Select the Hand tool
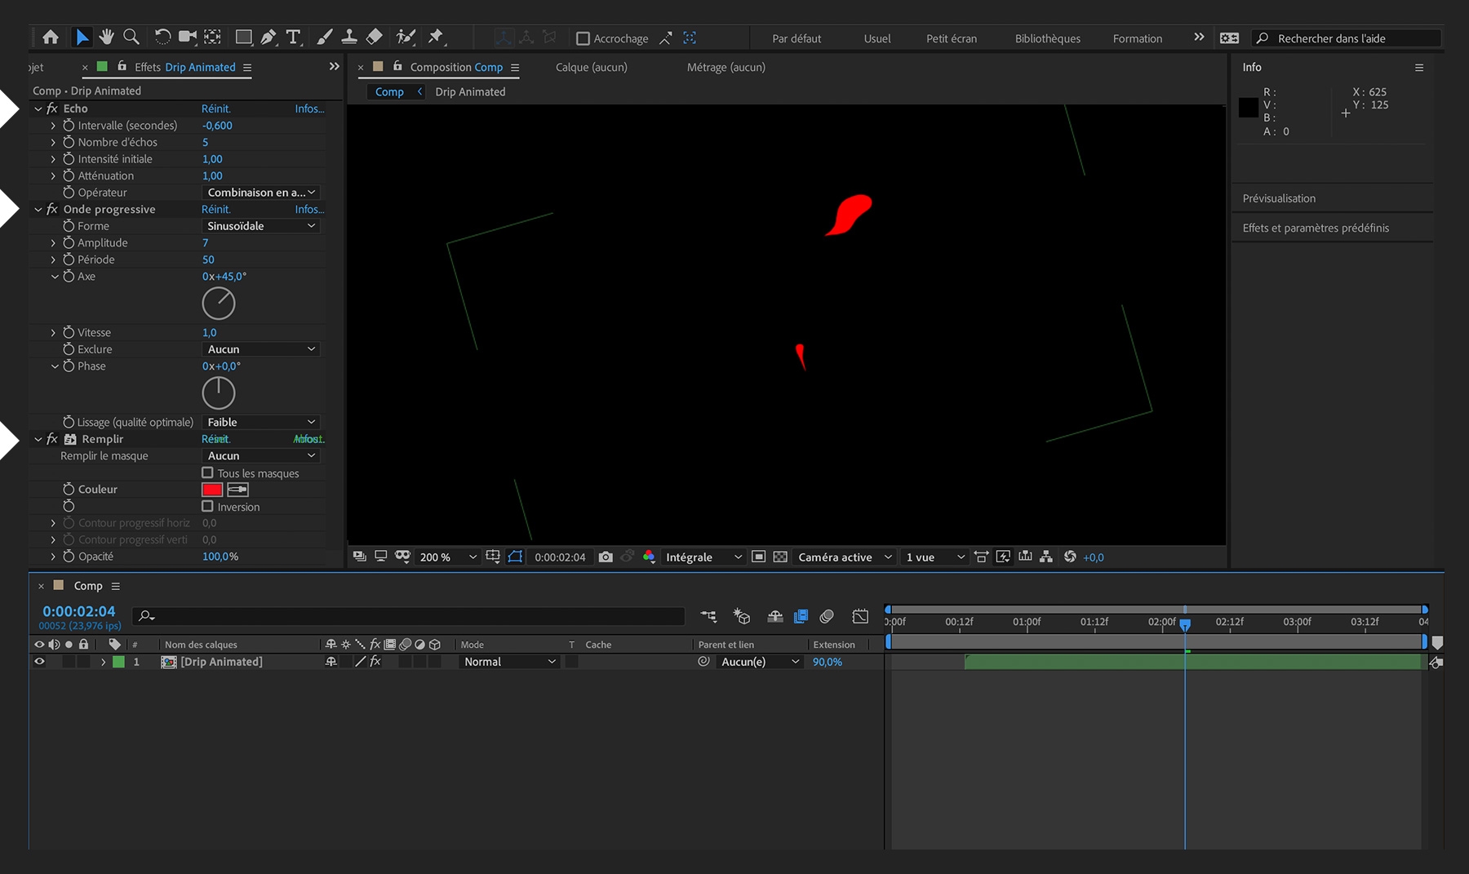The width and height of the screenshot is (1469, 874). coord(106,37)
